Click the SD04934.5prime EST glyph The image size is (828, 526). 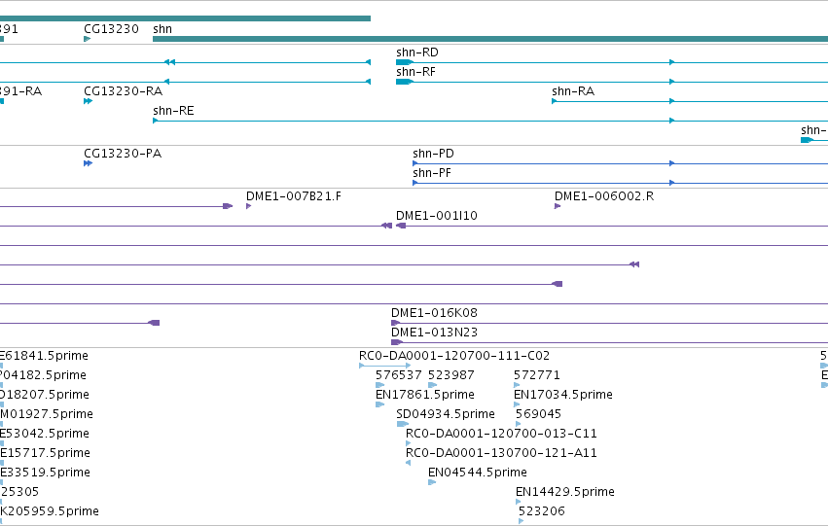tap(403, 424)
